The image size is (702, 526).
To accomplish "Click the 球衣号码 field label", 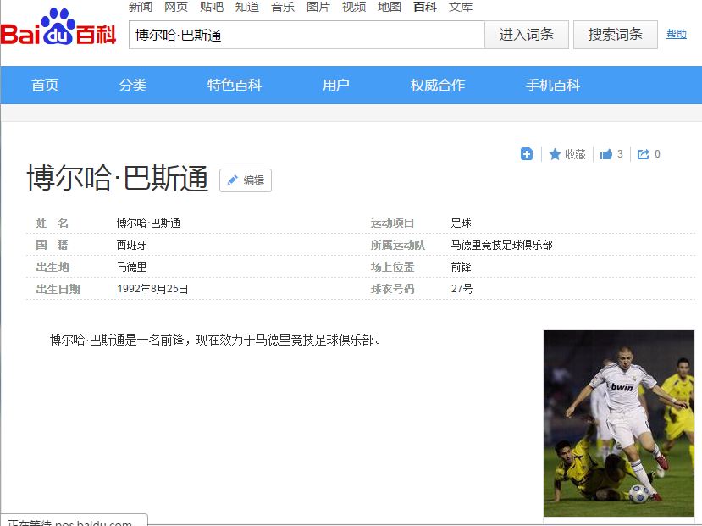I will pyautogui.click(x=393, y=289).
